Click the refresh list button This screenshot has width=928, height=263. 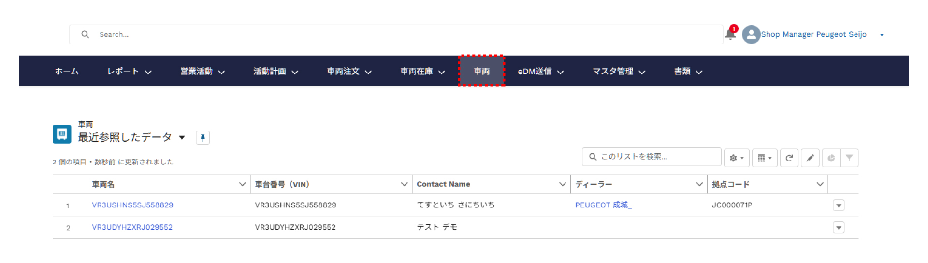(789, 158)
